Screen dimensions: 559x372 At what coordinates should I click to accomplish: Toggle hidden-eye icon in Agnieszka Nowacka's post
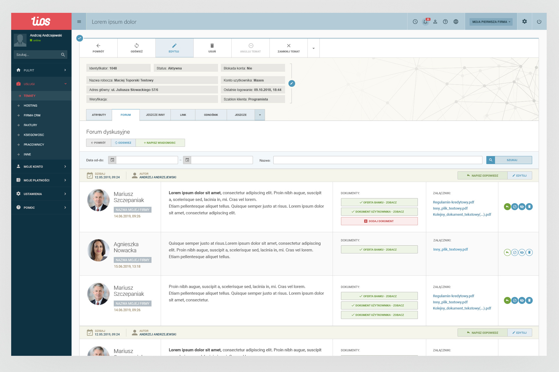(x=522, y=253)
